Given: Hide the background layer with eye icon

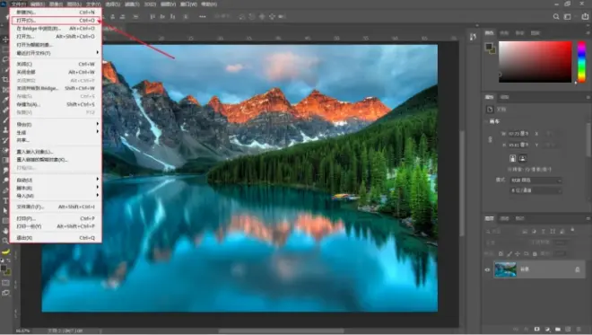Looking at the screenshot, I should 487,270.
